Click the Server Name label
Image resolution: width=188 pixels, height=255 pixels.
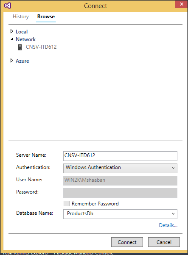pyautogui.click(x=31, y=155)
